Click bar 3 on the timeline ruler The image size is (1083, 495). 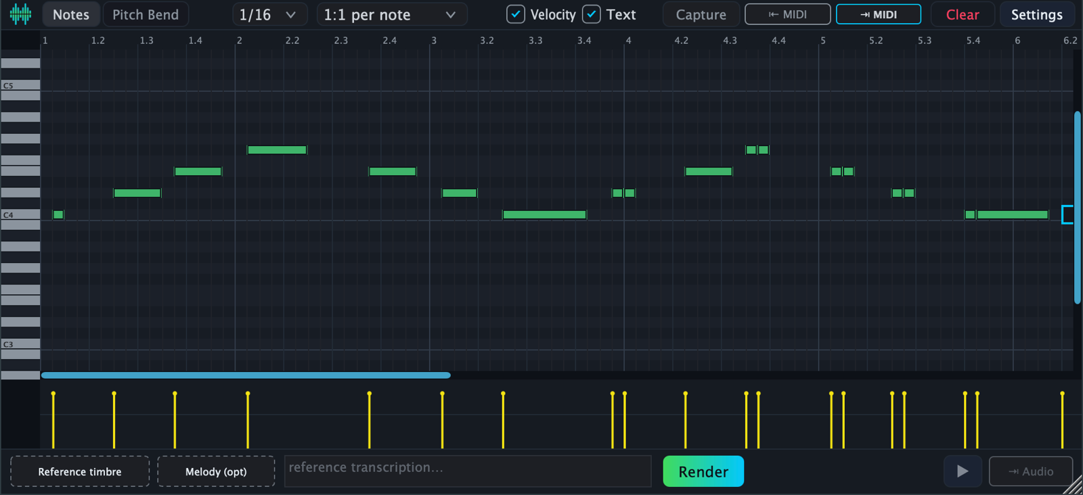coord(434,41)
